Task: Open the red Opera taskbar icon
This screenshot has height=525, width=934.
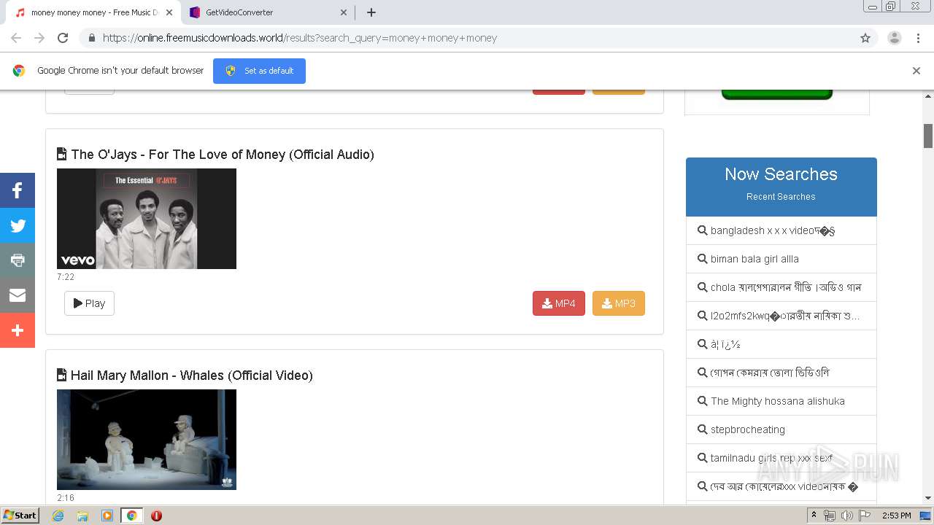Action: coord(156,516)
